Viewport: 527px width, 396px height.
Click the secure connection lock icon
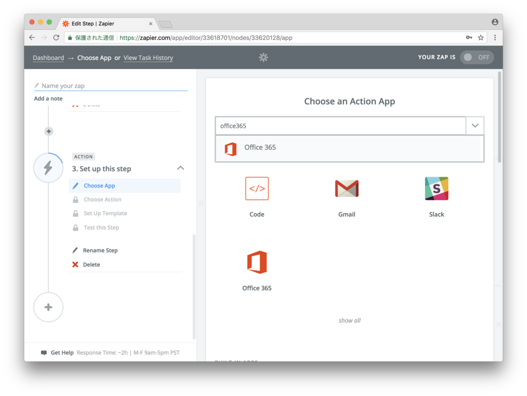click(x=70, y=38)
